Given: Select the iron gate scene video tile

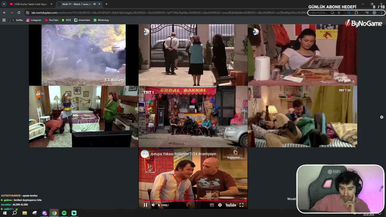Looking at the screenshot, I should [193, 55].
